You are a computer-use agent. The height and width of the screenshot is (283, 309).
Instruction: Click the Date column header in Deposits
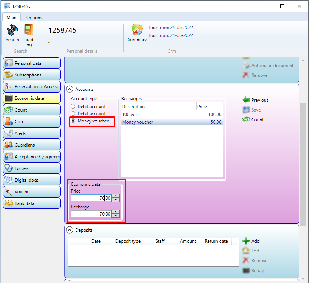pyautogui.click(x=96, y=241)
